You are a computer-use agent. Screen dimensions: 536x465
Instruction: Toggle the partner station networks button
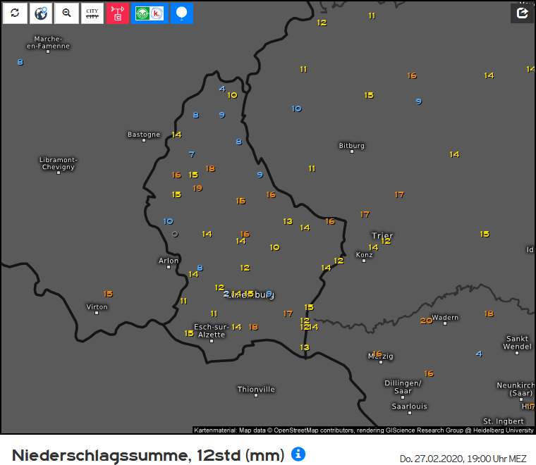coord(150,13)
